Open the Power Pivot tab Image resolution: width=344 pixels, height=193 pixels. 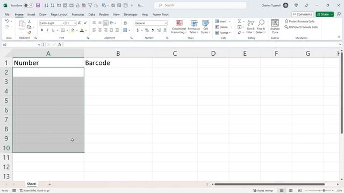161,14
